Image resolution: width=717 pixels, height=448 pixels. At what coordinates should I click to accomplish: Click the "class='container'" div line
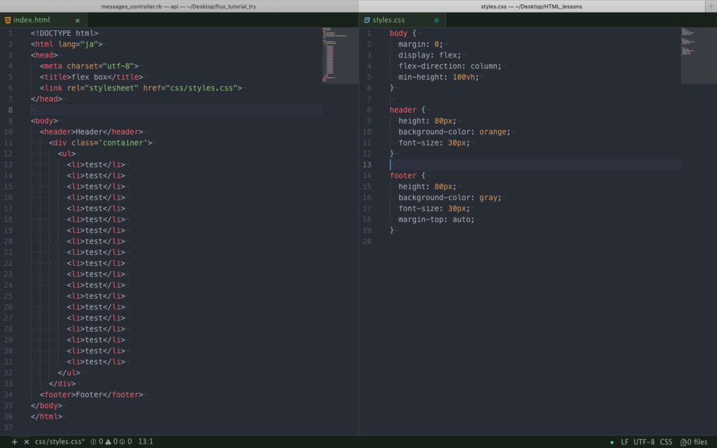coord(101,143)
